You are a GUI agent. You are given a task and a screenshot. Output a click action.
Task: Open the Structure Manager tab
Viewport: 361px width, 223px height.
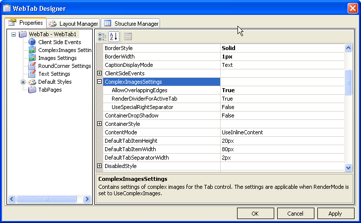131,24
